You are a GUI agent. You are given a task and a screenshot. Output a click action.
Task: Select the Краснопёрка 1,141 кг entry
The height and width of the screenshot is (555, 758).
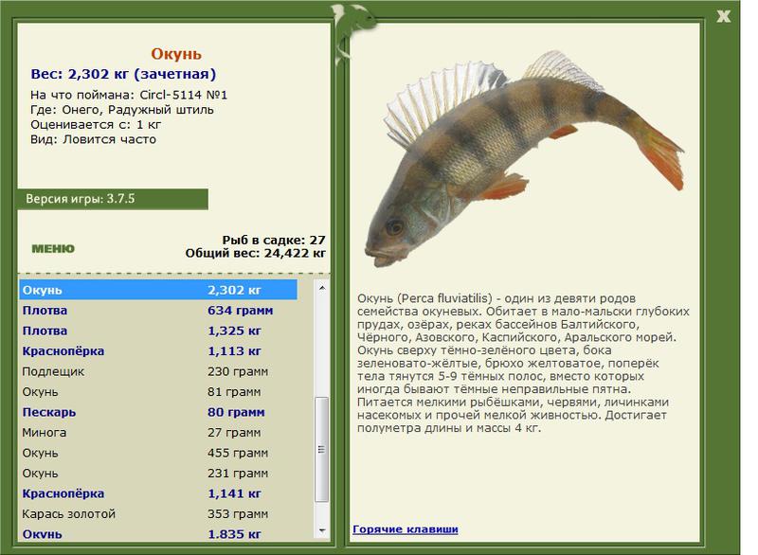coord(158,493)
